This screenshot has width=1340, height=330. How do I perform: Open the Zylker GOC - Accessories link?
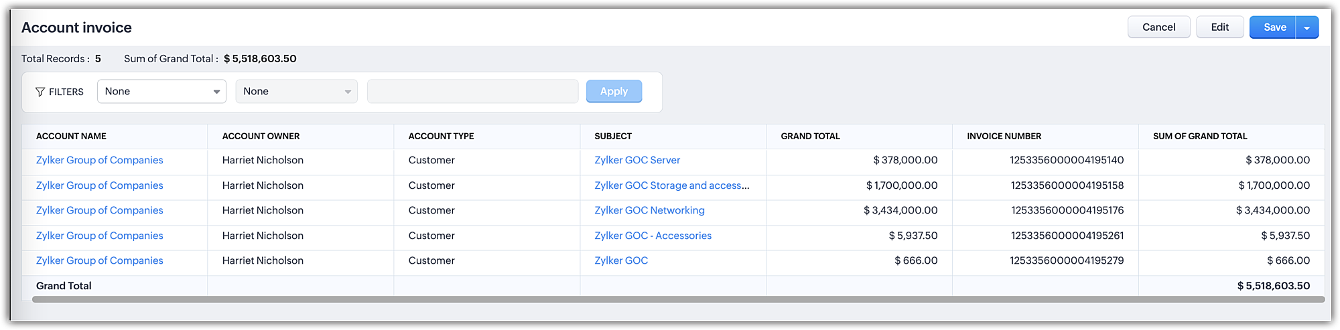653,236
